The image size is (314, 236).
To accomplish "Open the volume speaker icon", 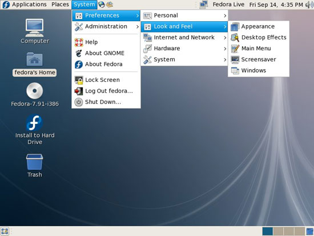I will 309,5.
